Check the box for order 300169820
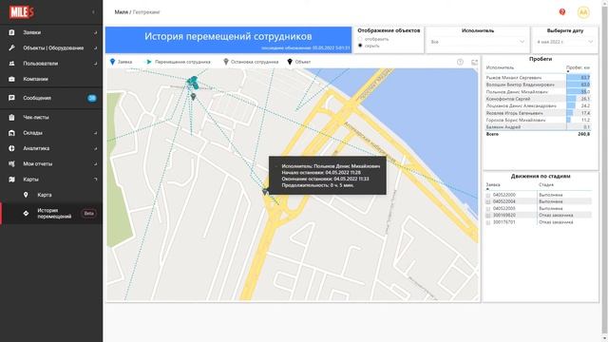The height and width of the screenshot is (342, 608). pos(488,216)
